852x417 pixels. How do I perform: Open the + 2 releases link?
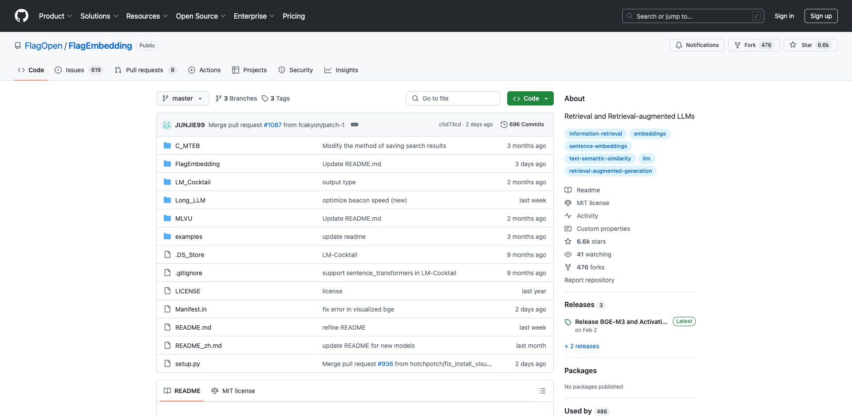point(582,346)
